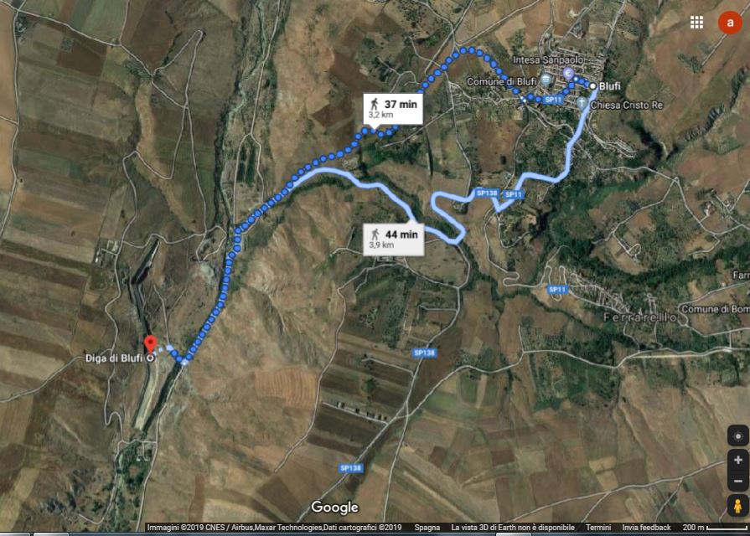Image resolution: width=750 pixels, height=536 pixels.
Task: Click the red Diga di Blufi destination pin
Action: point(150,344)
